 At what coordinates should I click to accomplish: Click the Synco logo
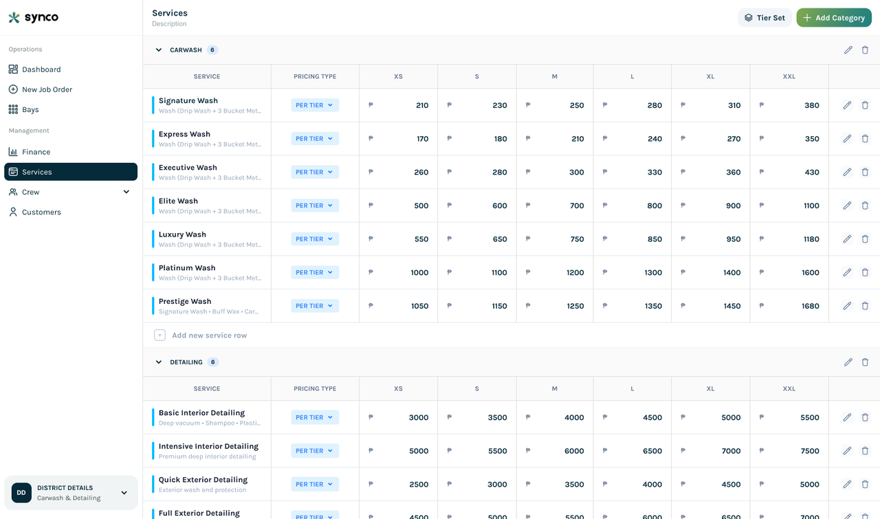pos(34,18)
